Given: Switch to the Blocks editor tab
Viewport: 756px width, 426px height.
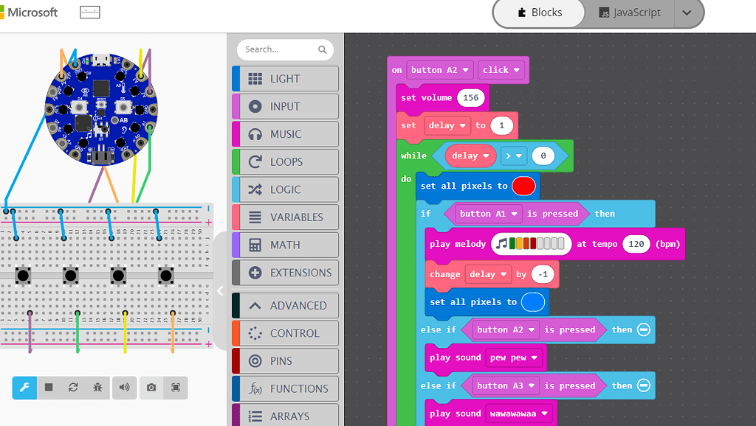Looking at the screenshot, I should (x=539, y=13).
